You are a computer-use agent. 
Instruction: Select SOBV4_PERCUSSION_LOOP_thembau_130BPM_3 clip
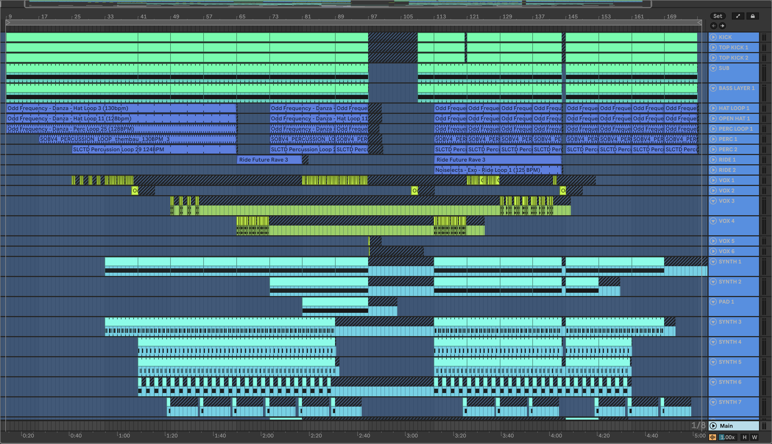pyautogui.click(x=138, y=139)
